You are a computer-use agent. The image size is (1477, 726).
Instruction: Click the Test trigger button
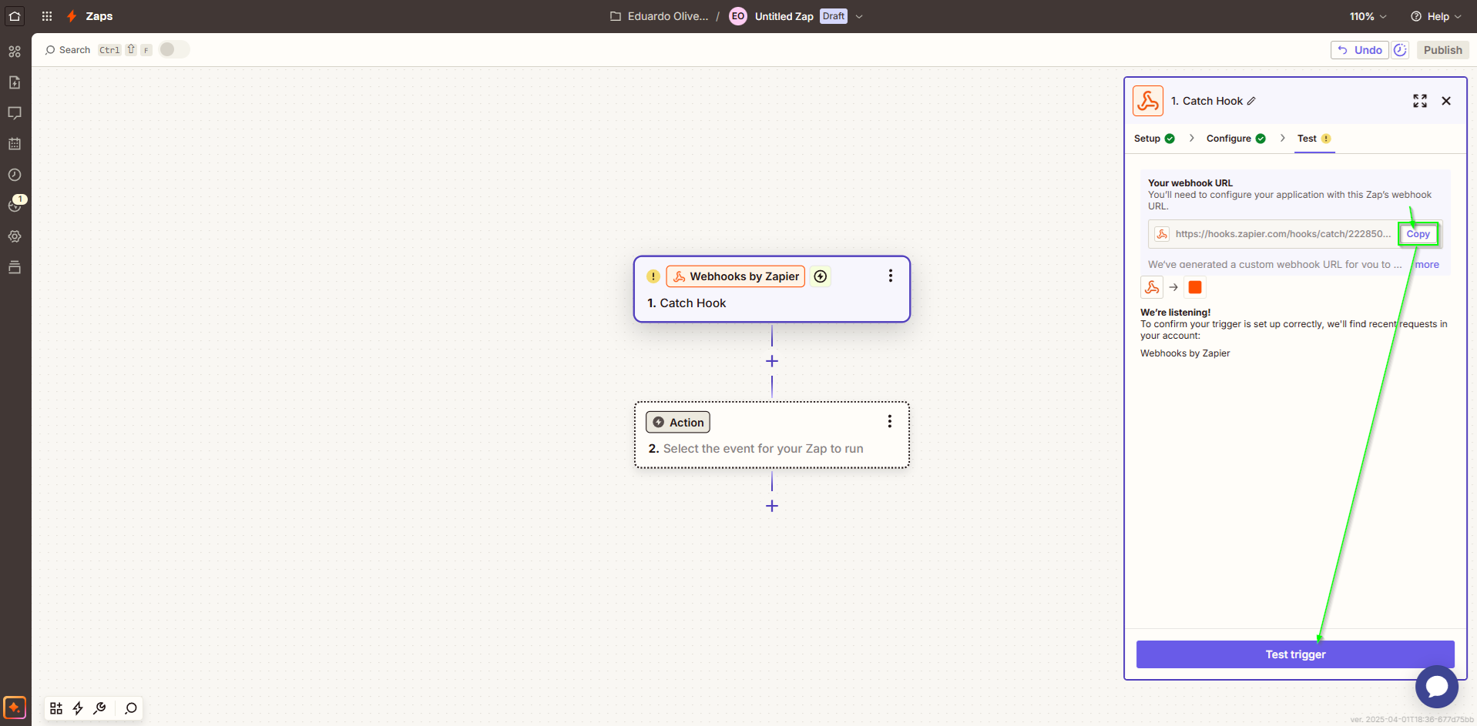1295,654
